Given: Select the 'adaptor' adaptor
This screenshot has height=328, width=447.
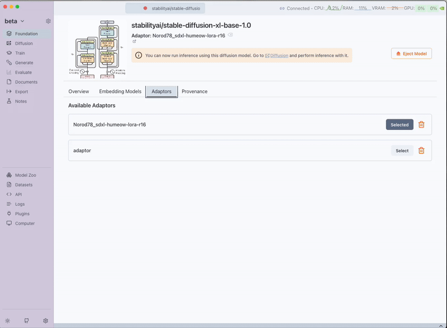Looking at the screenshot, I should (402, 151).
